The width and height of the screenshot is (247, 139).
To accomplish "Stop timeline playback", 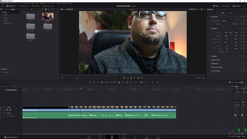I will point(131,78).
